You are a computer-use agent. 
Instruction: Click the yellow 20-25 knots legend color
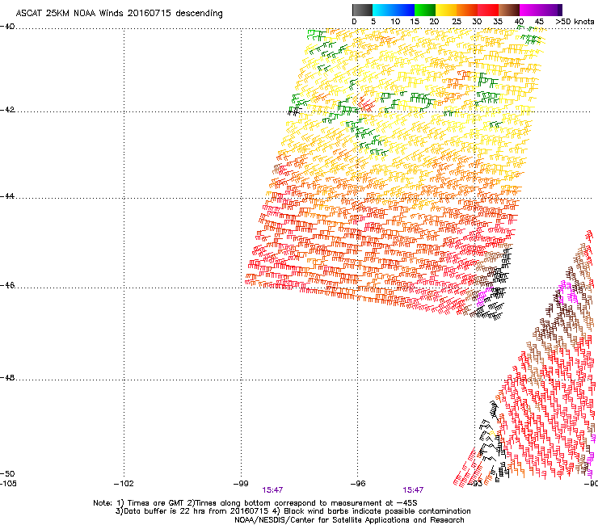(446, 10)
